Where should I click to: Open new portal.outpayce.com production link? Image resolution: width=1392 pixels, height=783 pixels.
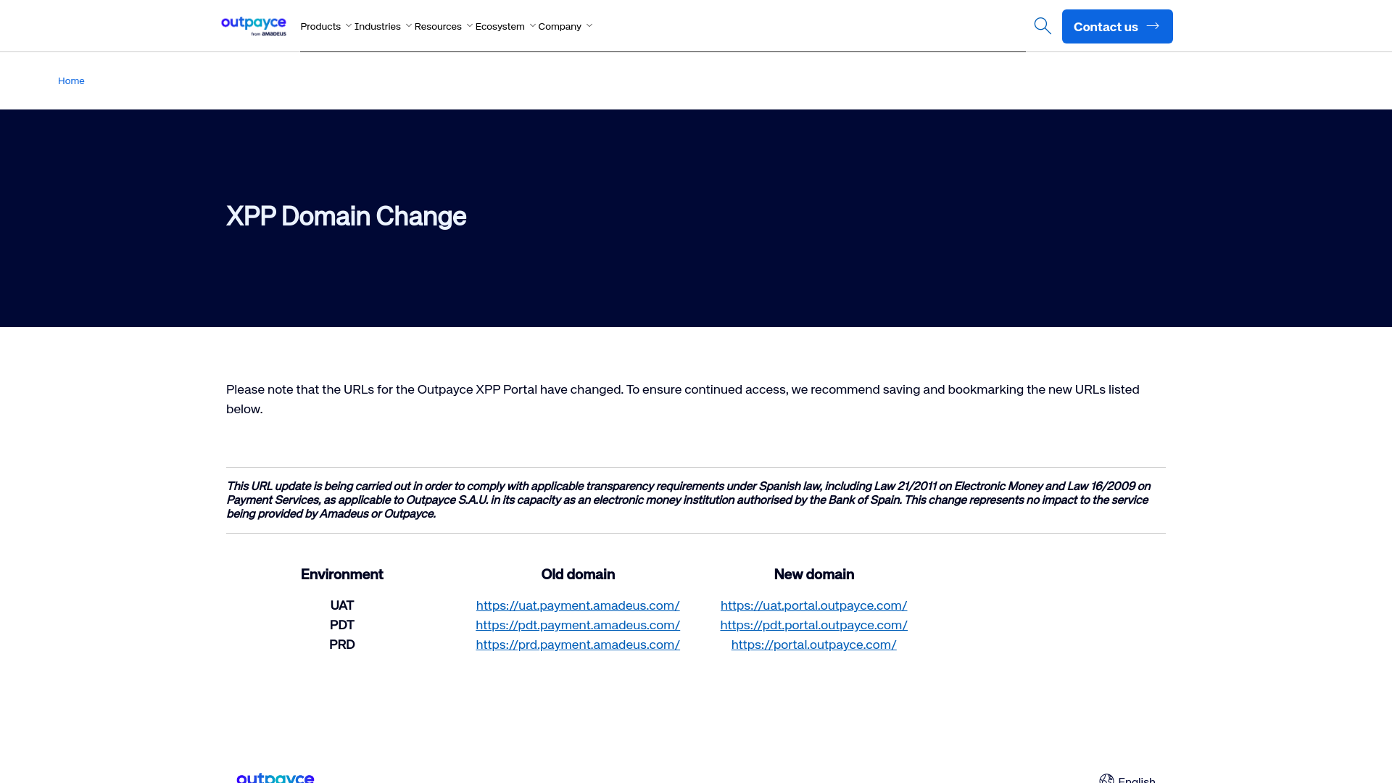[x=813, y=645]
